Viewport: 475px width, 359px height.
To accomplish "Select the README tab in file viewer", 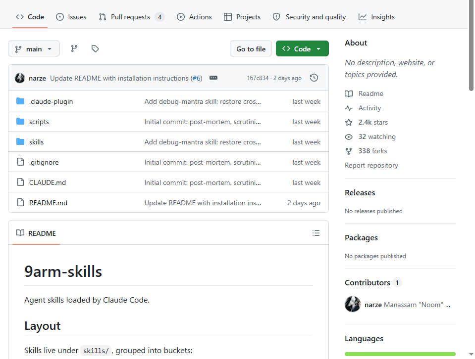I will 36,233.
